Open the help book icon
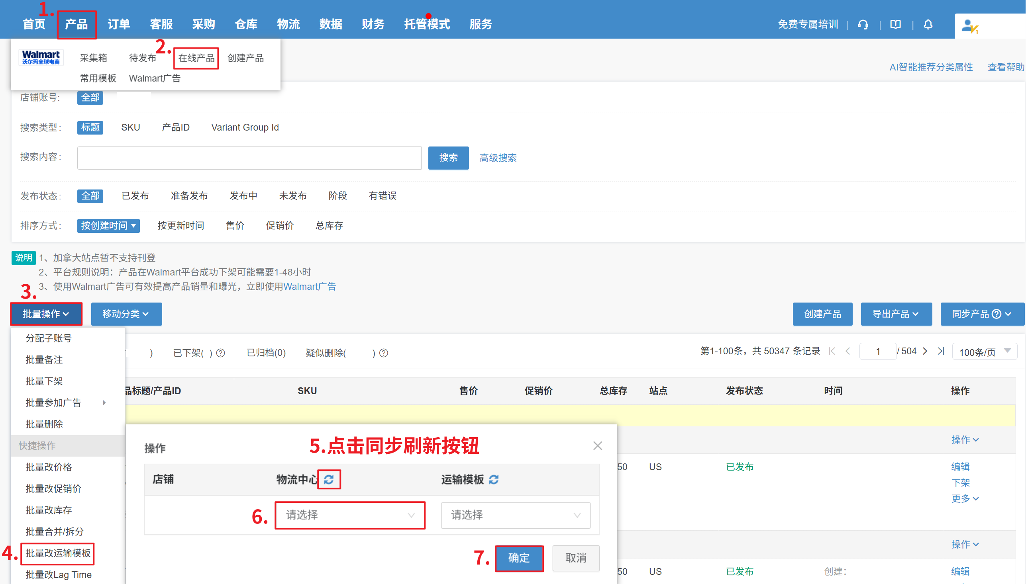This screenshot has height=584, width=1026. pyautogui.click(x=896, y=24)
